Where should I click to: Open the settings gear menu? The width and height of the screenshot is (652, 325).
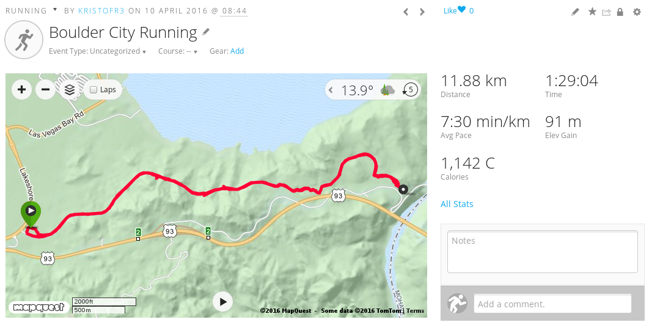click(x=637, y=12)
